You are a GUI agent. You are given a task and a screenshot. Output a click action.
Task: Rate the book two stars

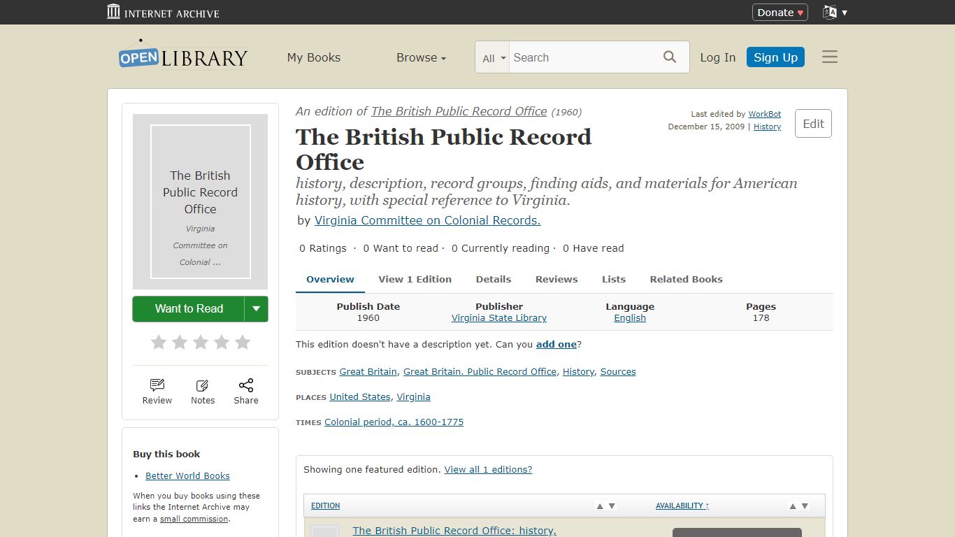pos(180,342)
